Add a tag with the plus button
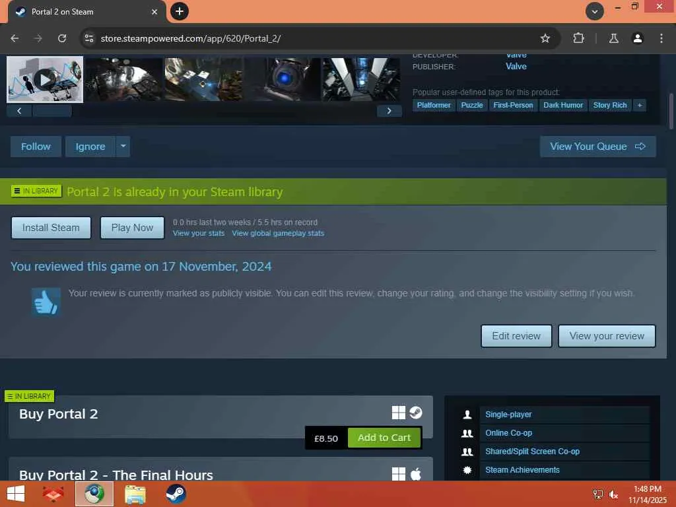The image size is (676, 507). pos(640,105)
